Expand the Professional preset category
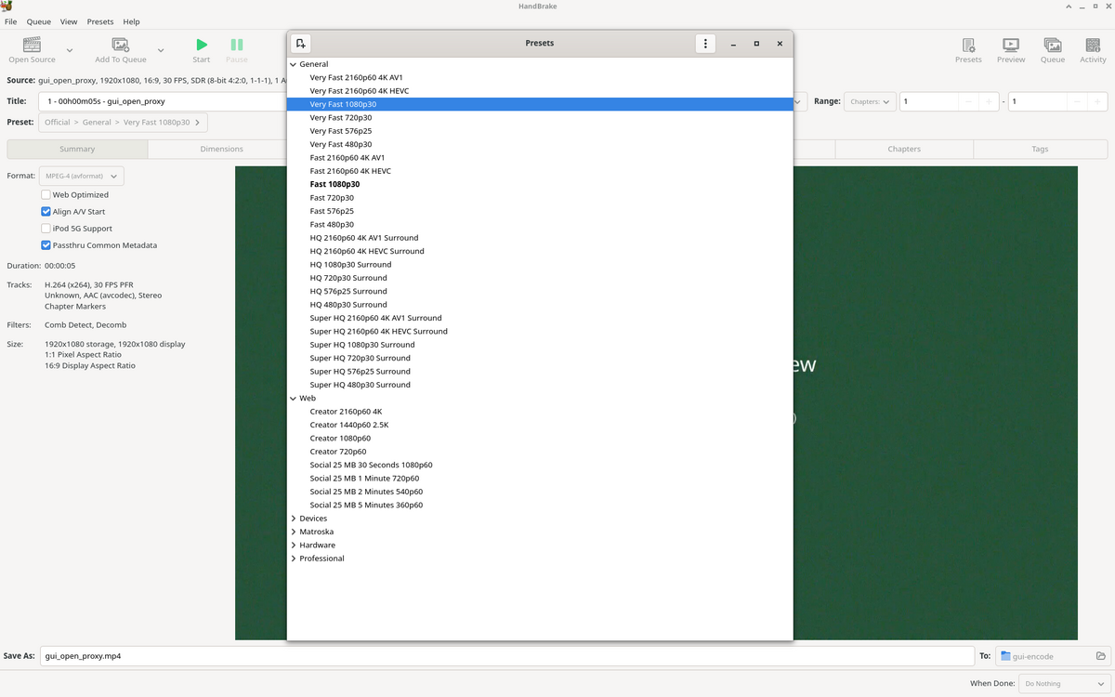This screenshot has width=1115, height=697. pos(294,559)
